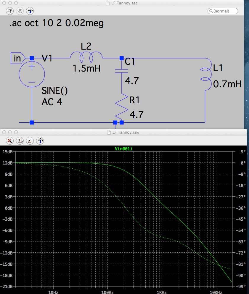This screenshot has height=294, width=249.
Task: Select the 'in' net label flag
Action: click(18, 58)
